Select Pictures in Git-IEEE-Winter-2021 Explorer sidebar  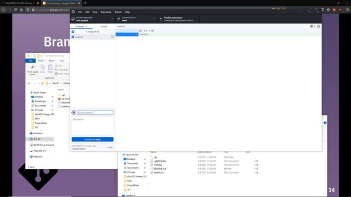pos(39,110)
